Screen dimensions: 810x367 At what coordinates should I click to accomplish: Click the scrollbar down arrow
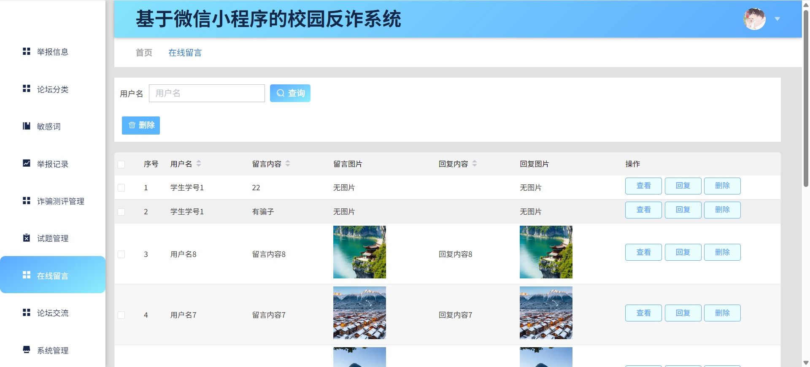(806, 363)
